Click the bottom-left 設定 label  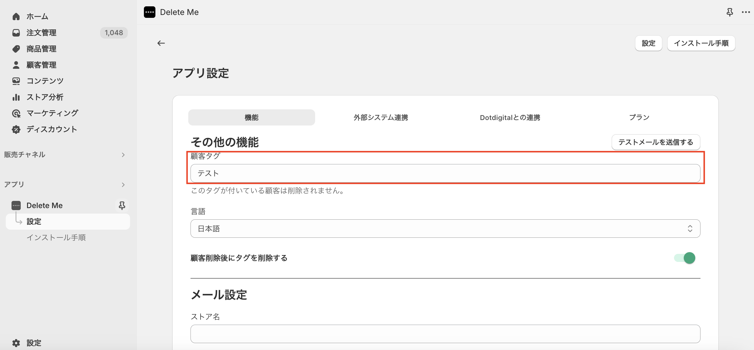(34, 343)
